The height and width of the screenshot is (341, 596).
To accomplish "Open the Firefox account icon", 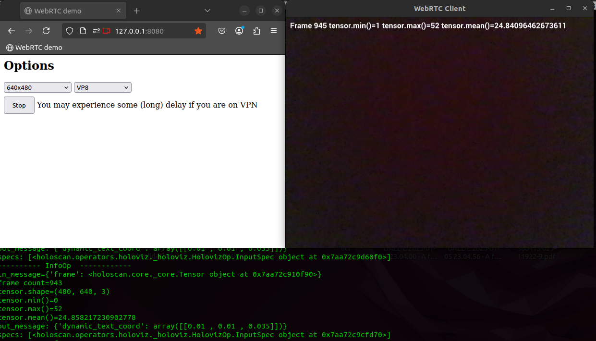I will tap(239, 31).
